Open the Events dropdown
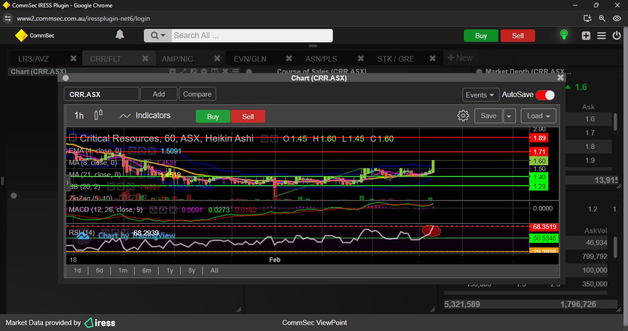Viewport: 628px width, 331px height. (x=481, y=95)
